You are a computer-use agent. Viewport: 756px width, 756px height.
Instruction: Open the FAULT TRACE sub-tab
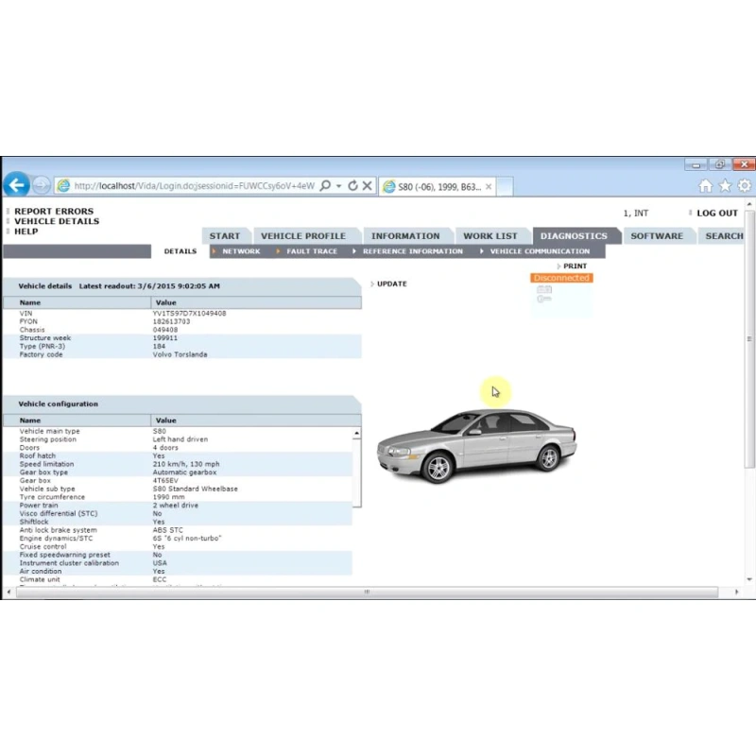coord(312,251)
